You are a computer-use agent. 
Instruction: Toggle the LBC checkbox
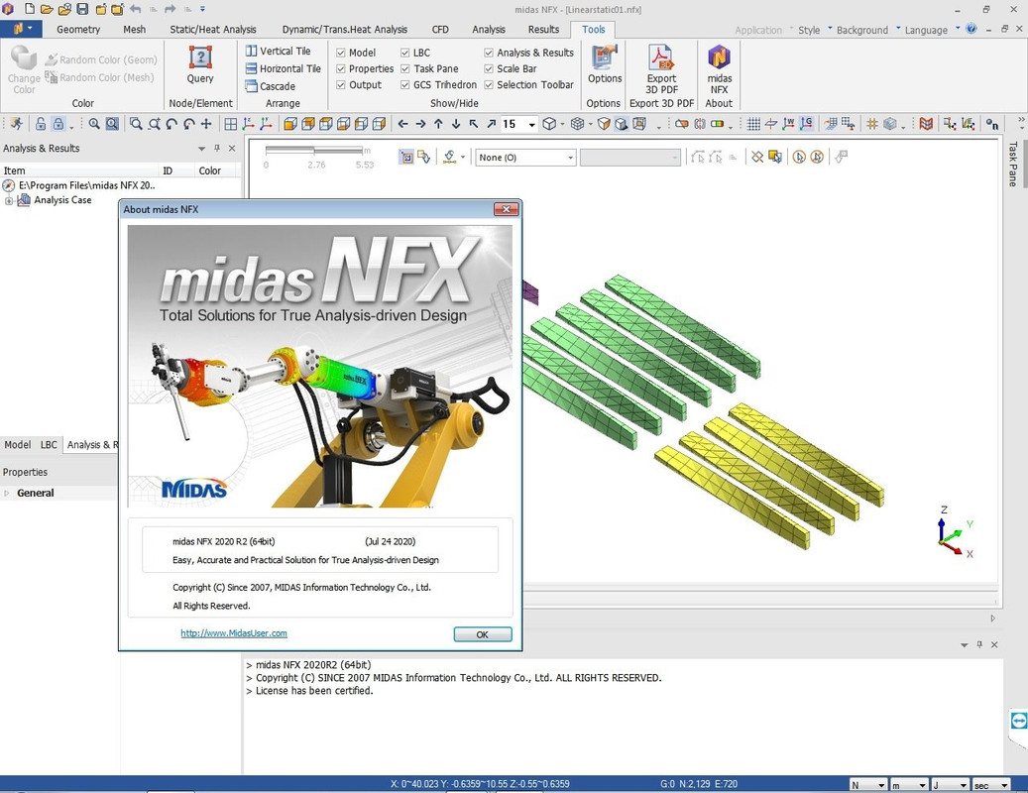click(405, 53)
